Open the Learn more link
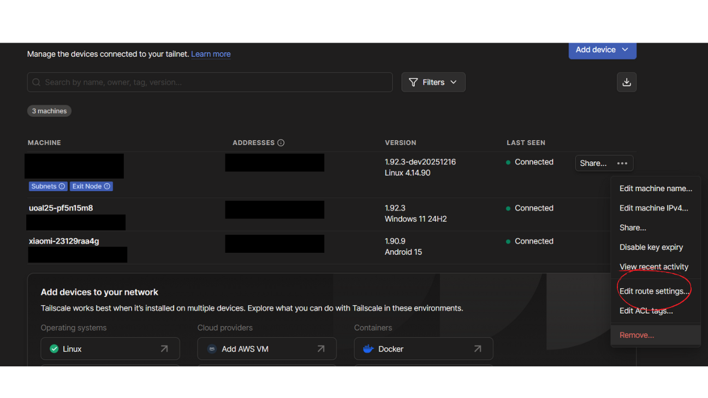This screenshot has height=398, width=708. [211, 54]
